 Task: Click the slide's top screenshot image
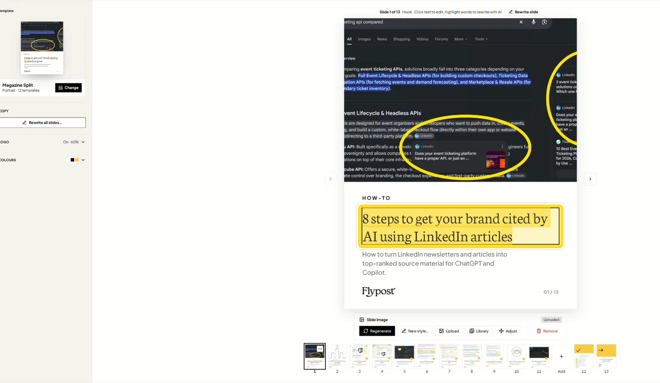tap(460, 100)
